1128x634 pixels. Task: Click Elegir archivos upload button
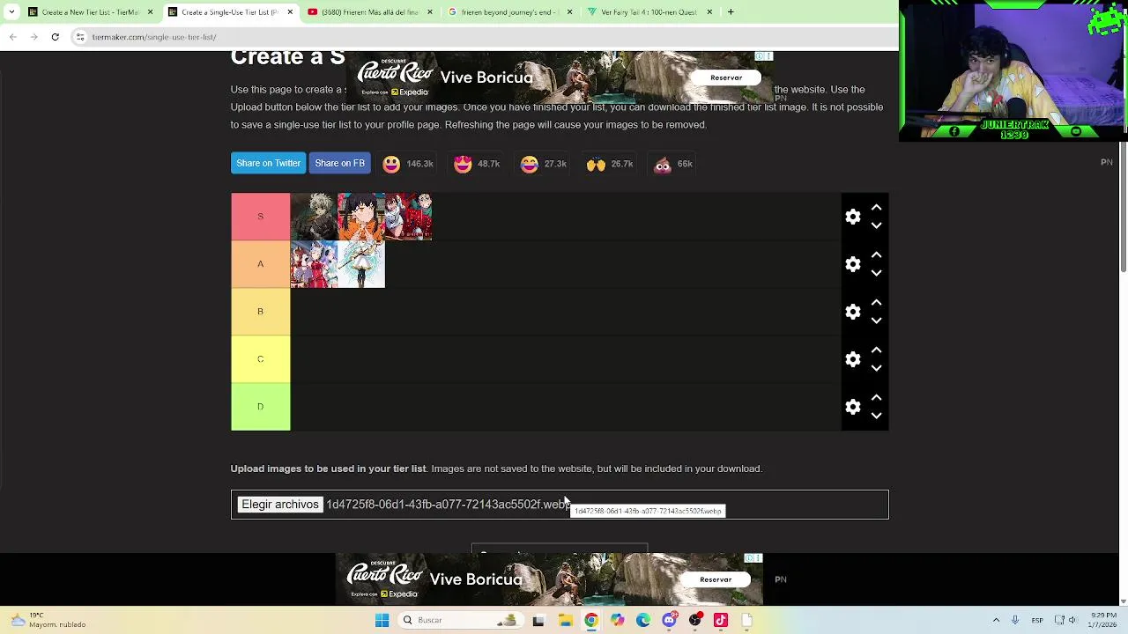coord(280,505)
